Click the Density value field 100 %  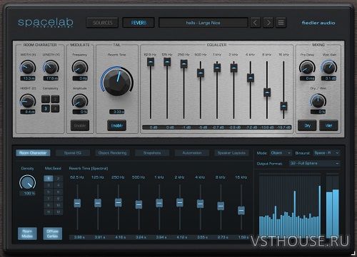pyautogui.click(x=28, y=193)
